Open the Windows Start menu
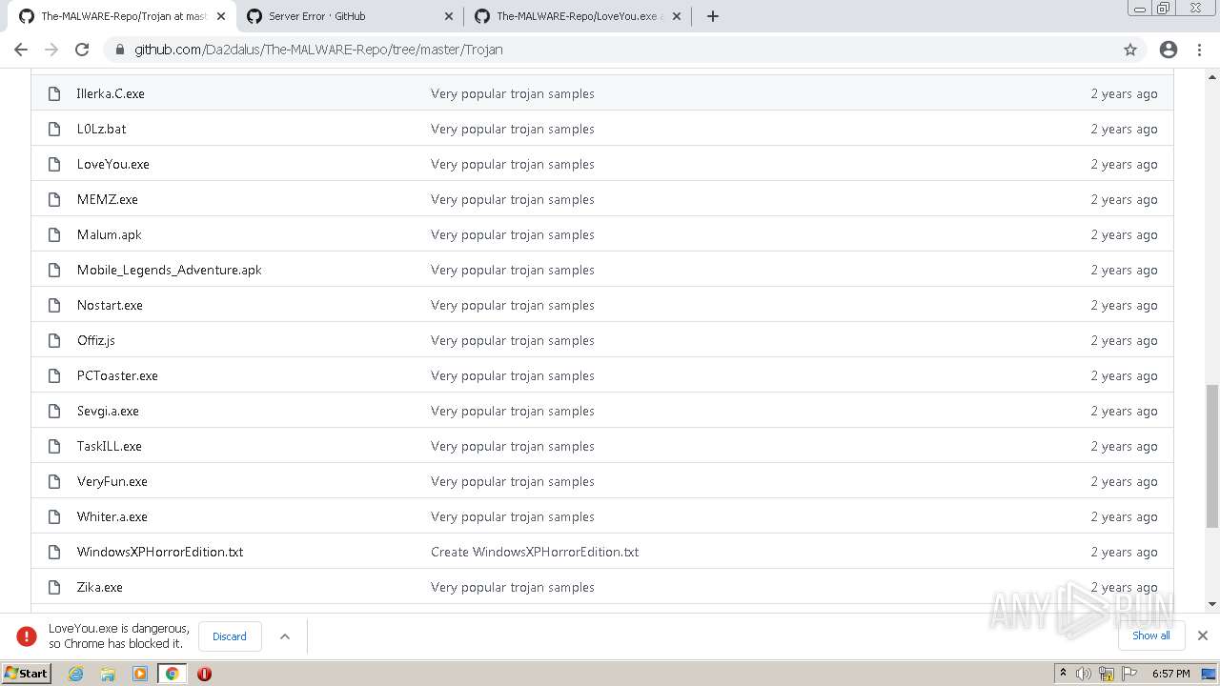 pos(26,674)
